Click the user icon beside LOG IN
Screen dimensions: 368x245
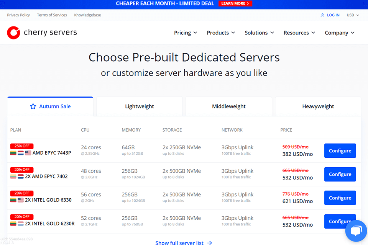coord(322,15)
